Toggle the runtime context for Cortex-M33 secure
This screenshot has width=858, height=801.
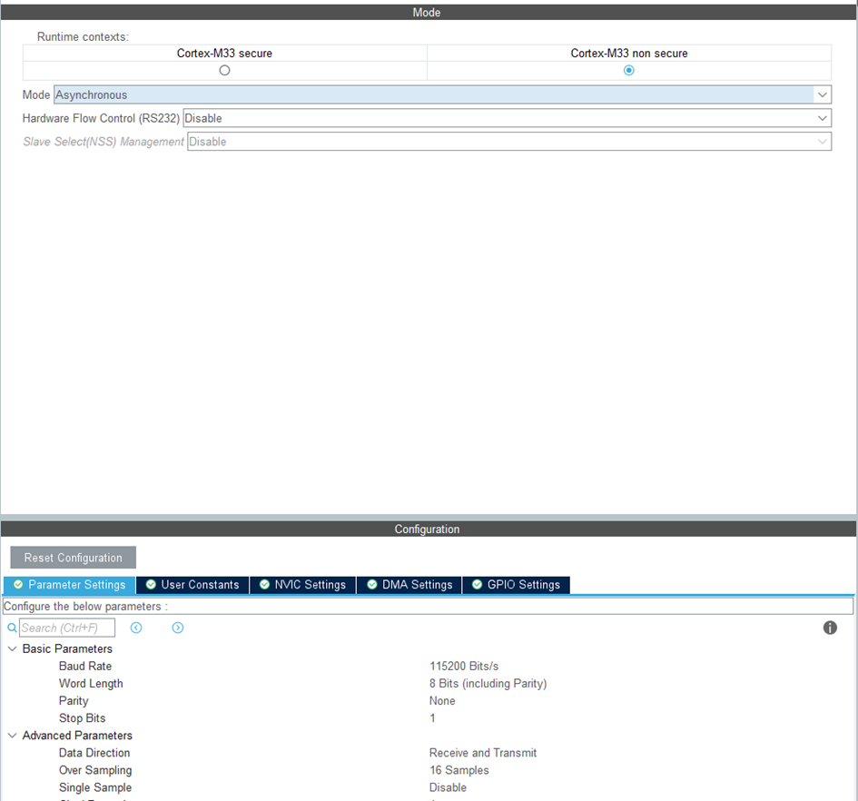pyautogui.click(x=224, y=69)
